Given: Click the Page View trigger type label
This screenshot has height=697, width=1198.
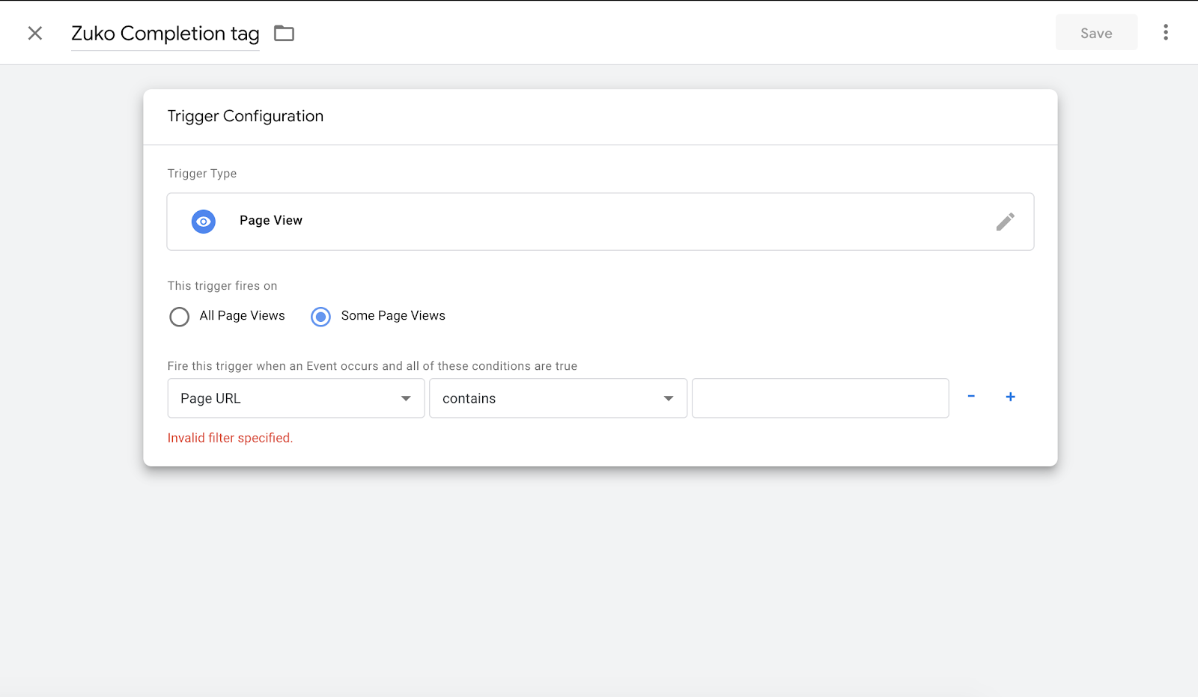Looking at the screenshot, I should click(271, 220).
